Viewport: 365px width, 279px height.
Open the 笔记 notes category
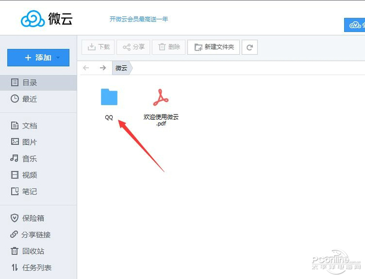[x=39, y=192]
